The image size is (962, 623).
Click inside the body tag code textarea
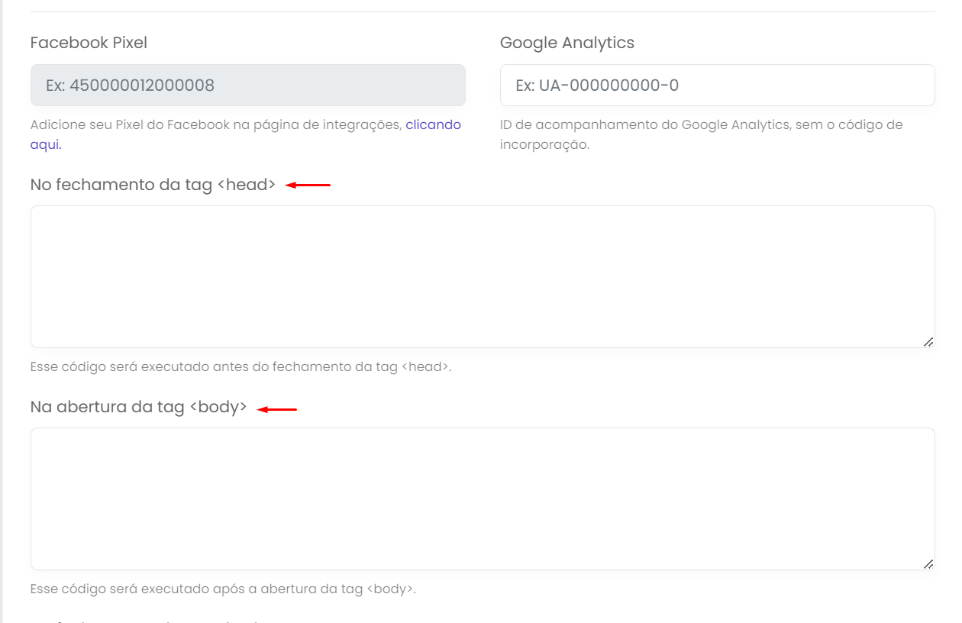(483, 499)
